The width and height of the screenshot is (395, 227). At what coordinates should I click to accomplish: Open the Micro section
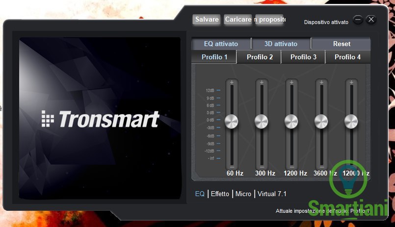pos(243,194)
